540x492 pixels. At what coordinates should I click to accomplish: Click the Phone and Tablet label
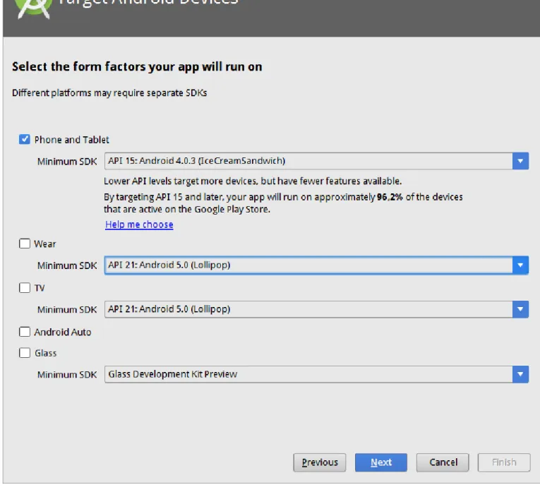(x=71, y=140)
